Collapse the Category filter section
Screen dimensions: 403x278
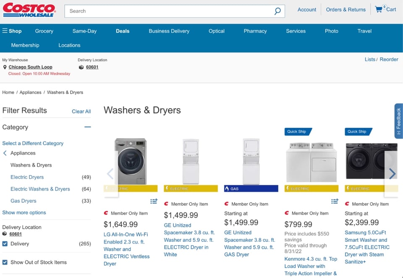point(88,127)
